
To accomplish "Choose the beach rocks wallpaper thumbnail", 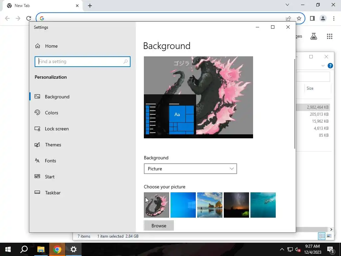I will (x=210, y=205).
